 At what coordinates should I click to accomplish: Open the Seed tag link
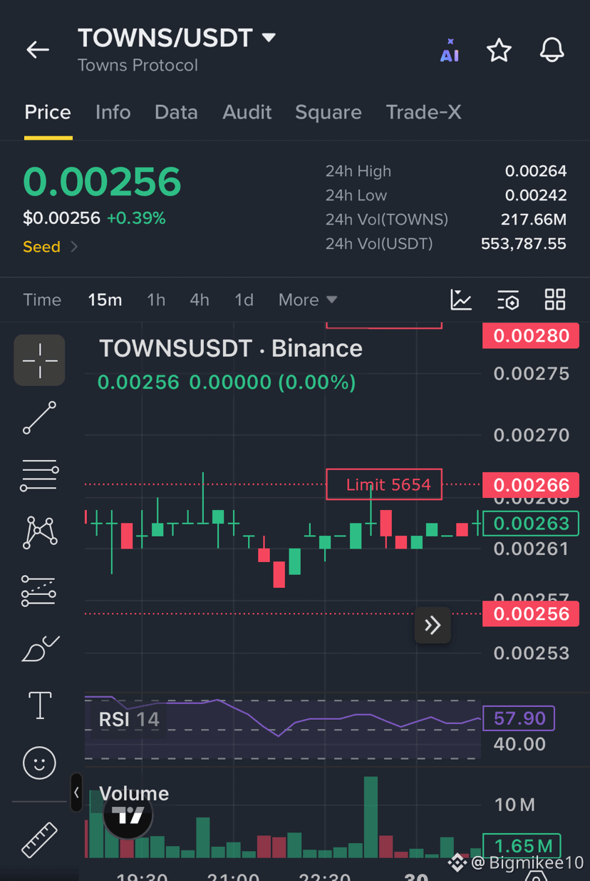click(x=51, y=247)
